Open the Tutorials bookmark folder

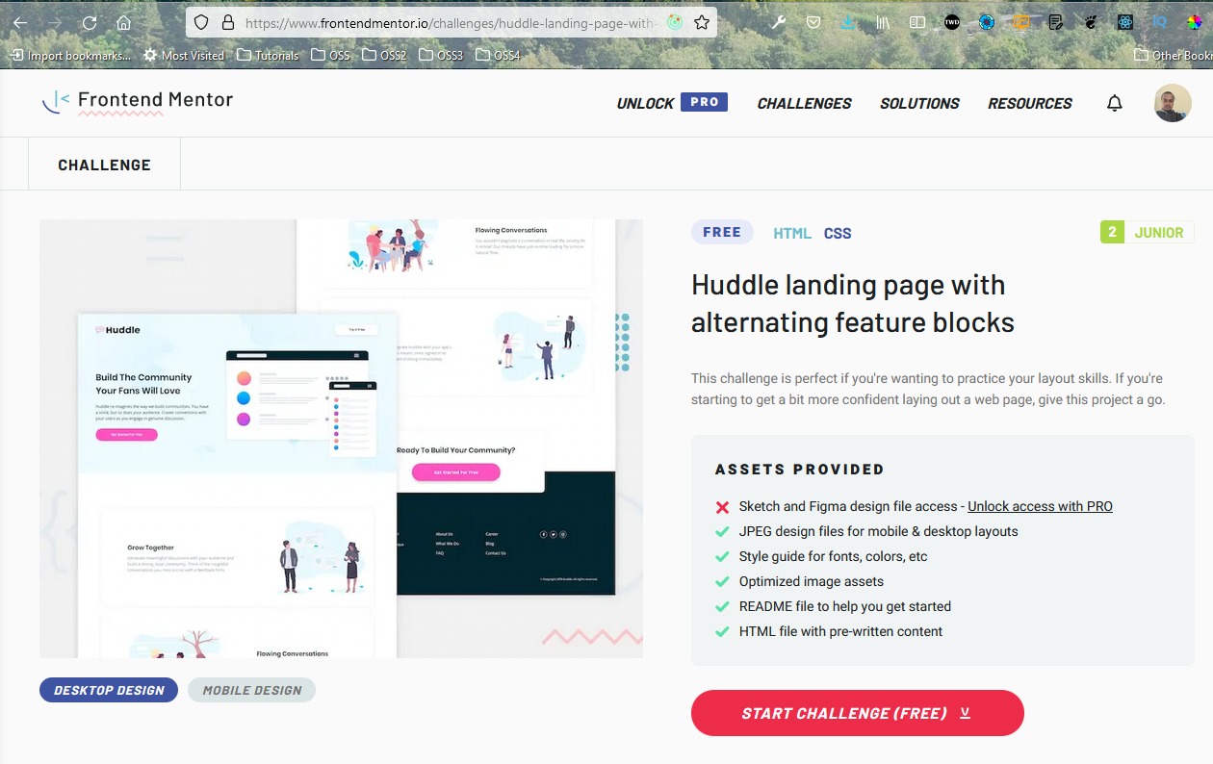[x=267, y=56]
